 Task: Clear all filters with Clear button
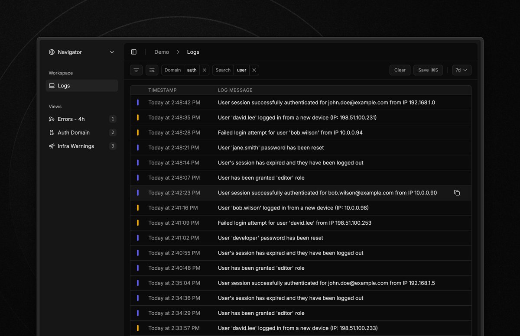pos(400,70)
